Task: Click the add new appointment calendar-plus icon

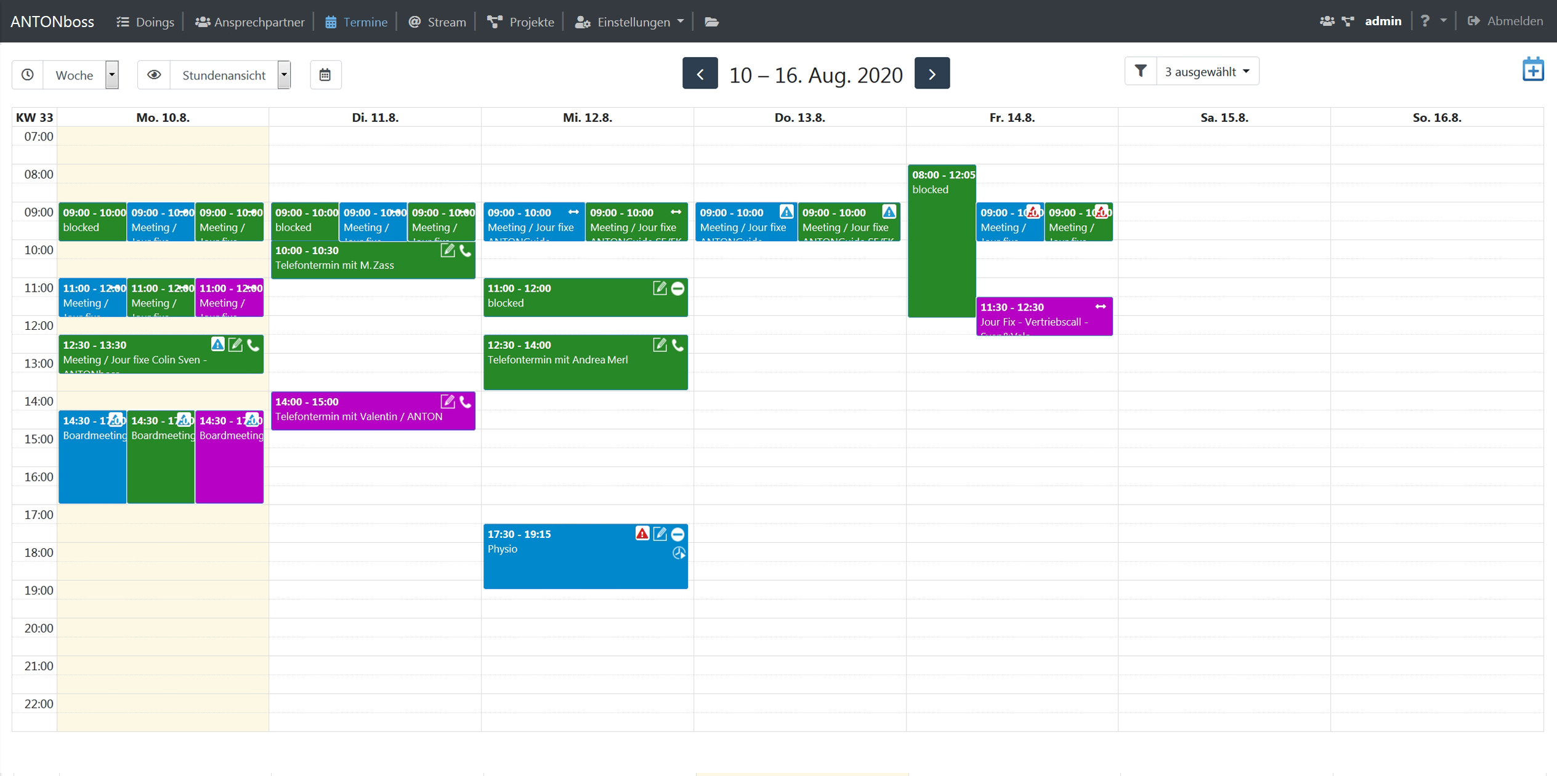Action: [x=1532, y=70]
